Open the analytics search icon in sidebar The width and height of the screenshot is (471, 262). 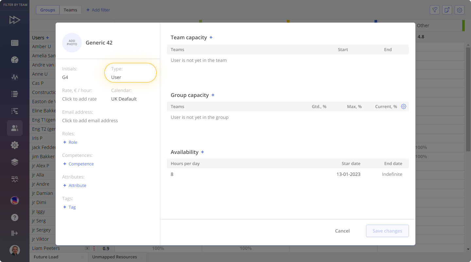15,179
